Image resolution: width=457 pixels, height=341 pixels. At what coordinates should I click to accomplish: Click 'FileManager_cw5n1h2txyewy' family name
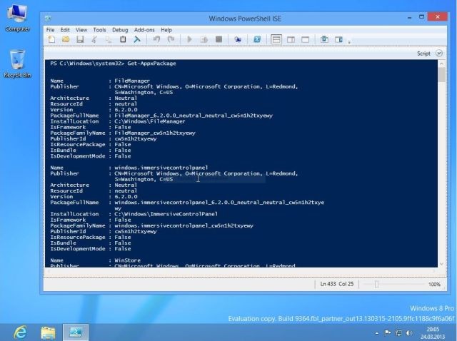[x=155, y=133]
